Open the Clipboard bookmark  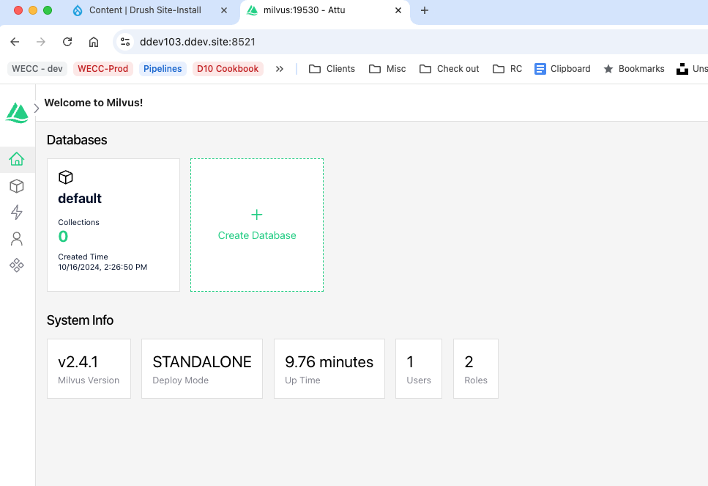coord(562,69)
